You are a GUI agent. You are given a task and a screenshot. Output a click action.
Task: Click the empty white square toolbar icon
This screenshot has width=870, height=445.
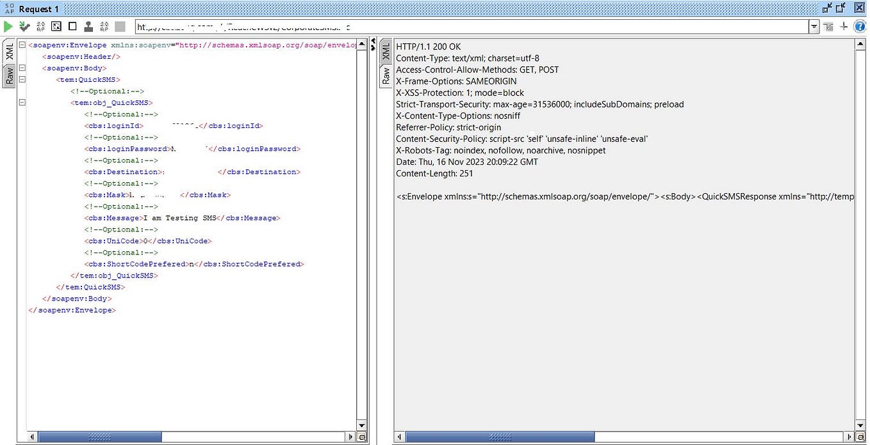(x=72, y=26)
